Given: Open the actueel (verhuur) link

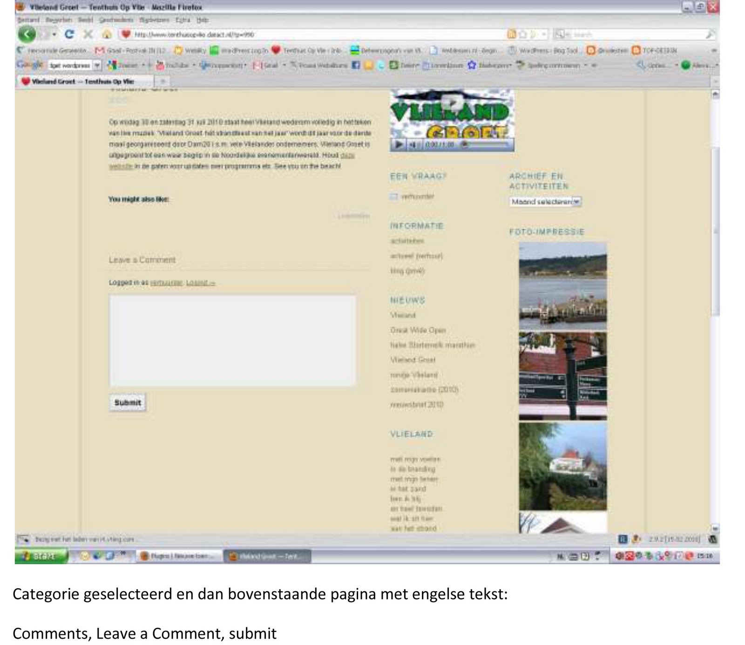Looking at the screenshot, I should pos(416,256).
